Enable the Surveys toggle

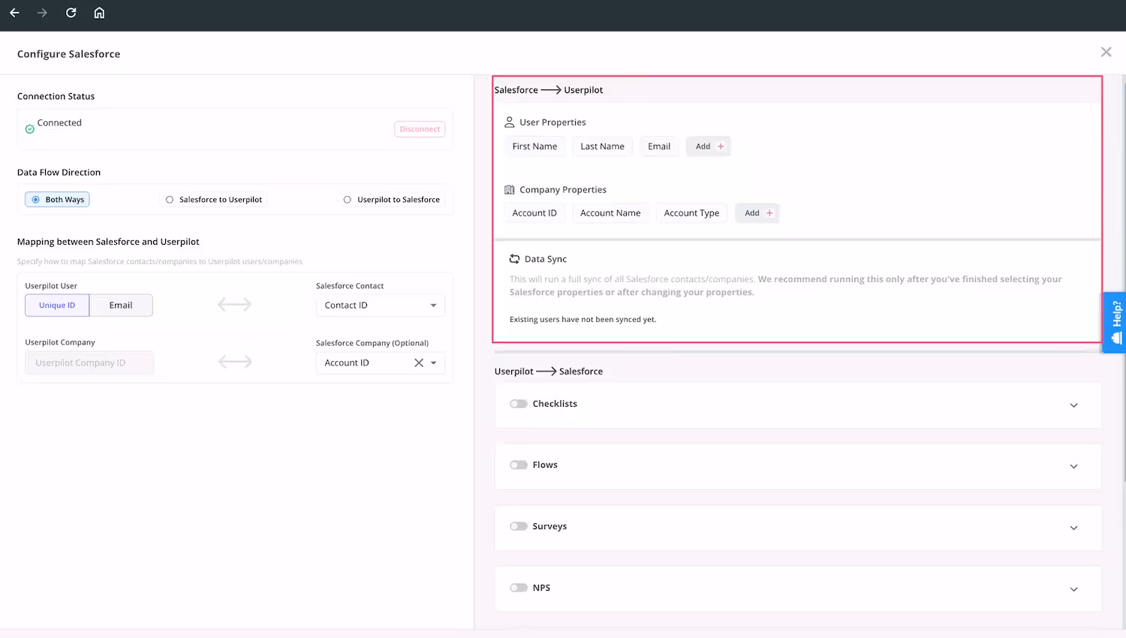tap(519, 526)
